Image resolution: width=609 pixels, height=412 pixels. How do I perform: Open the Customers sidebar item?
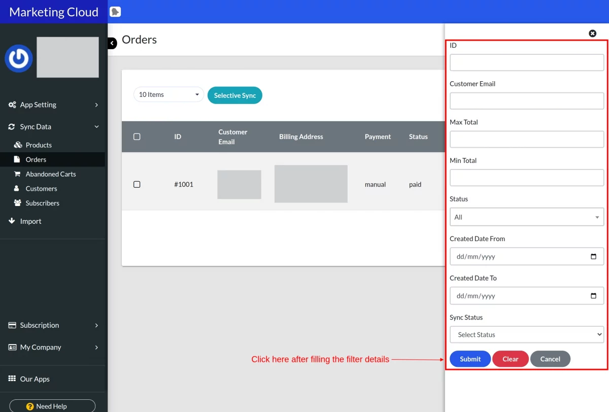(x=41, y=189)
